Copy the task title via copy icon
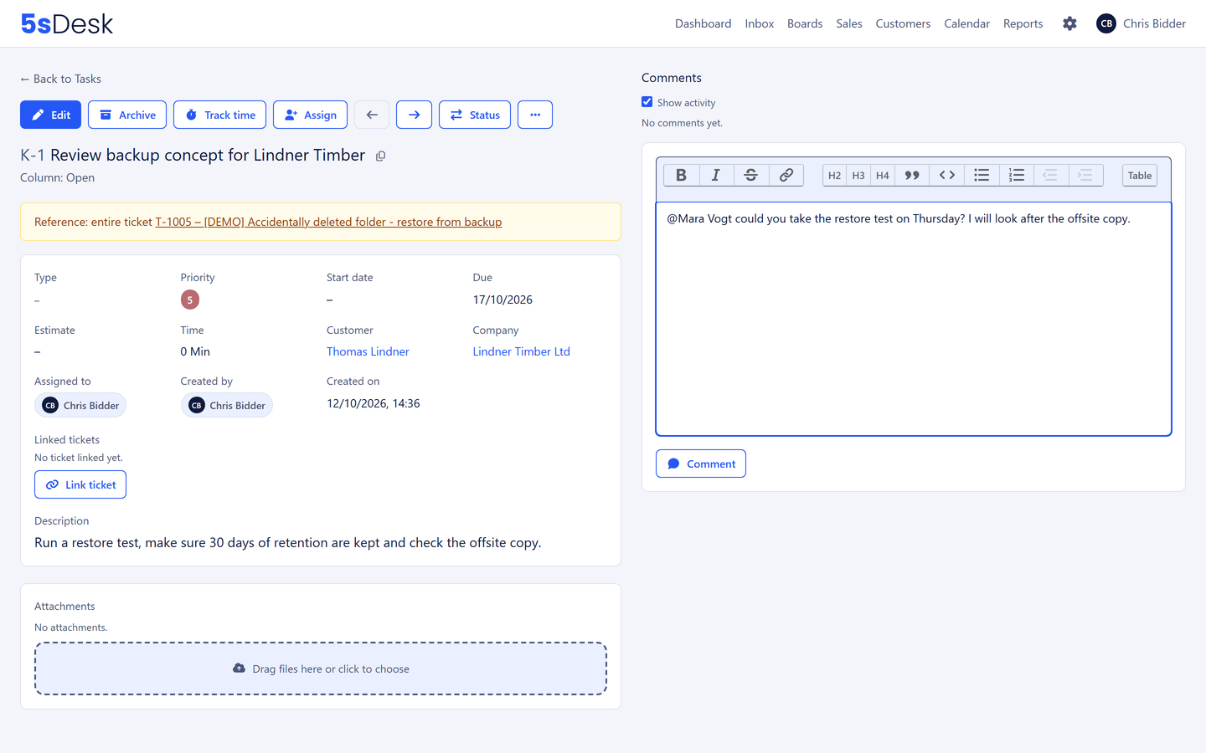 coord(380,156)
